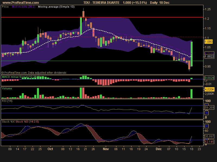Screen dimensions: 217x162
Task: Click the "Stoch %D (14 3 5)" legend label
Action: click(27, 122)
